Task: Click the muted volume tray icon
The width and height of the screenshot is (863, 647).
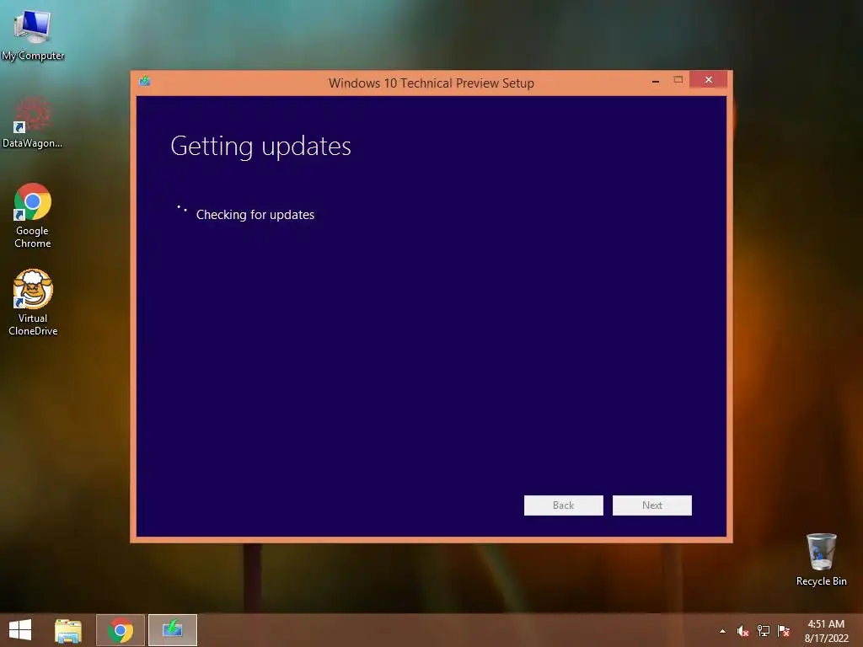Action: tap(743, 631)
